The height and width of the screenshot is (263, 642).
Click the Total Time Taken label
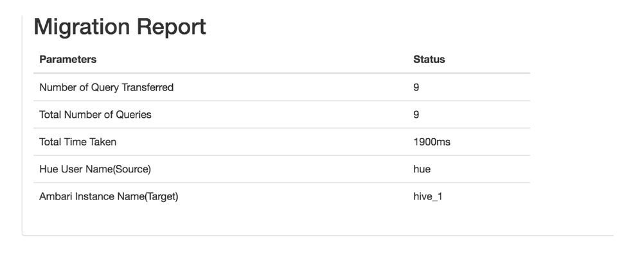coord(78,142)
